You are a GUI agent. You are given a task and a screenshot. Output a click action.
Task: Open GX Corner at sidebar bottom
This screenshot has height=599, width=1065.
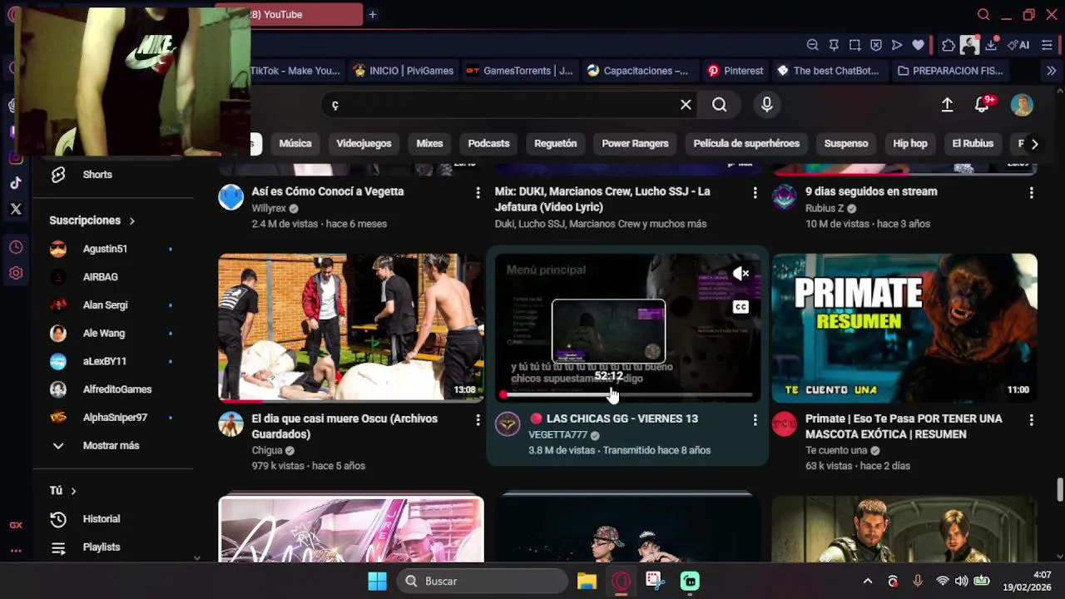pos(16,525)
